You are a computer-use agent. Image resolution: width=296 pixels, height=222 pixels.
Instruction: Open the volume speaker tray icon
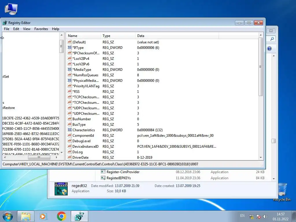(265, 217)
